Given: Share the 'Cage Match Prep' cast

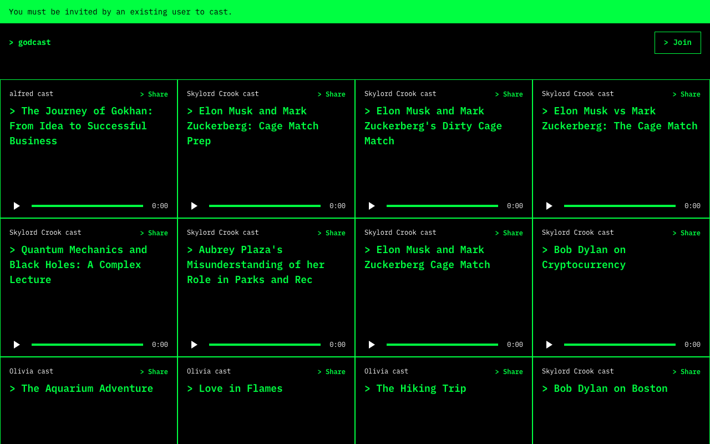Looking at the screenshot, I should pyautogui.click(x=332, y=94).
